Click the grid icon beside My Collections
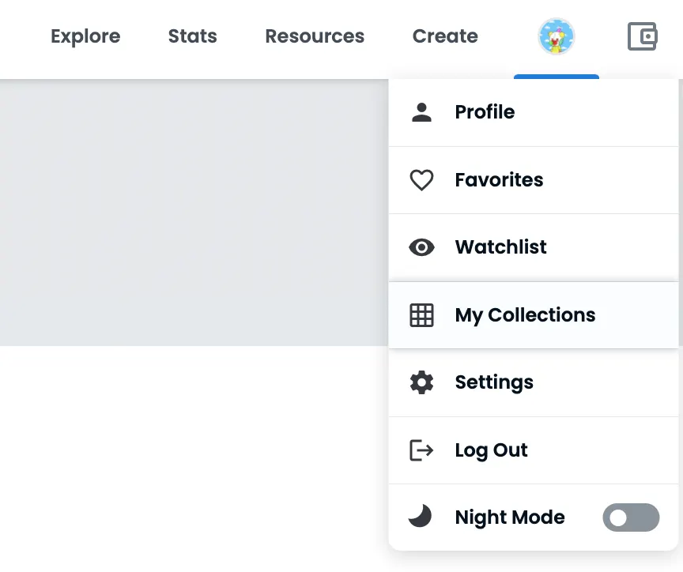This screenshot has width=683, height=572. tap(421, 315)
